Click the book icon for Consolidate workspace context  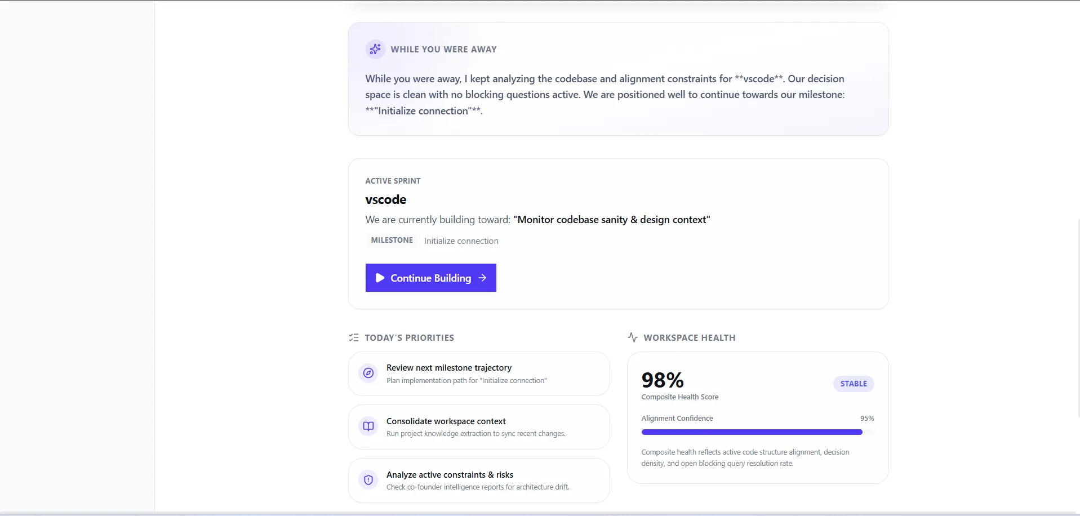tap(368, 426)
